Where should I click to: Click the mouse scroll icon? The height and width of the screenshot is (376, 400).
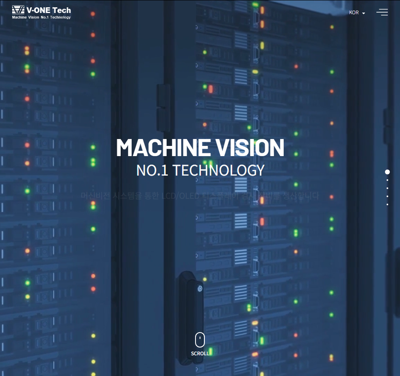[x=200, y=339]
